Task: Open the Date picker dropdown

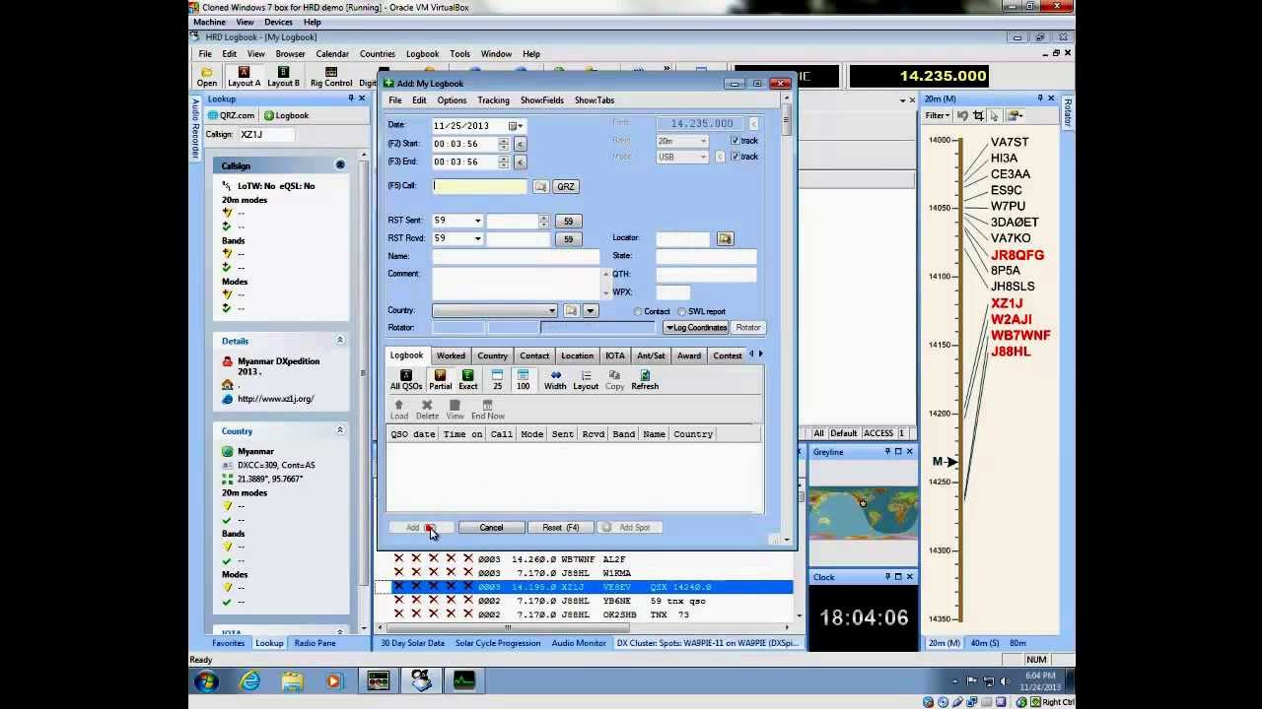Action: 520,126
